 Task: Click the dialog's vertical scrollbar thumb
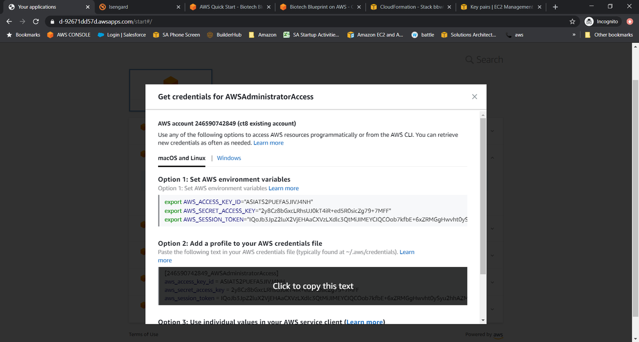tap(483, 195)
